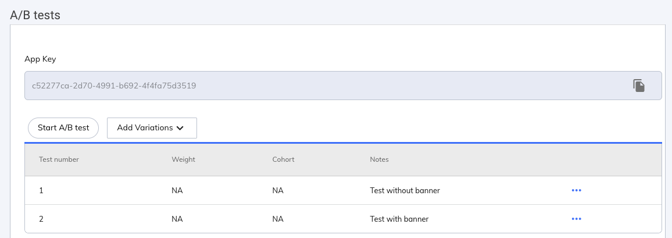The width and height of the screenshot is (672, 238).
Task: Copy the App Key to clipboard
Action: 639,86
